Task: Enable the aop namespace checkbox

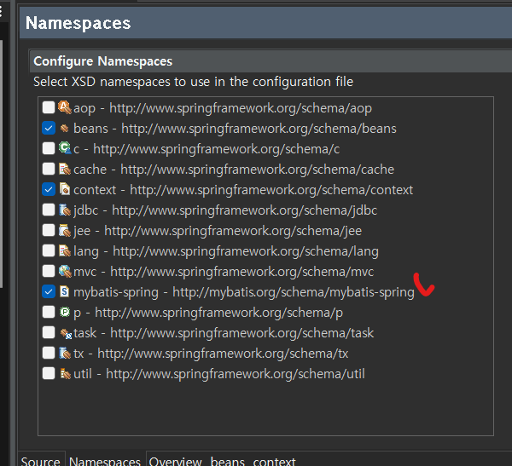Action: point(49,107)
